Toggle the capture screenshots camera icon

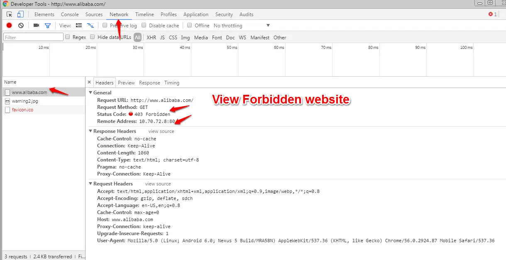(36, 25)
